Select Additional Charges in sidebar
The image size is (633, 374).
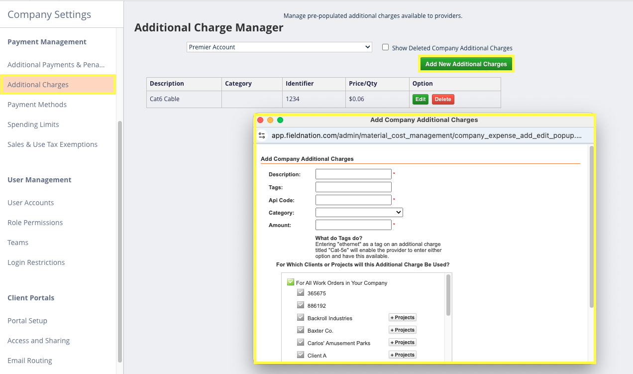tap(58, 85)
